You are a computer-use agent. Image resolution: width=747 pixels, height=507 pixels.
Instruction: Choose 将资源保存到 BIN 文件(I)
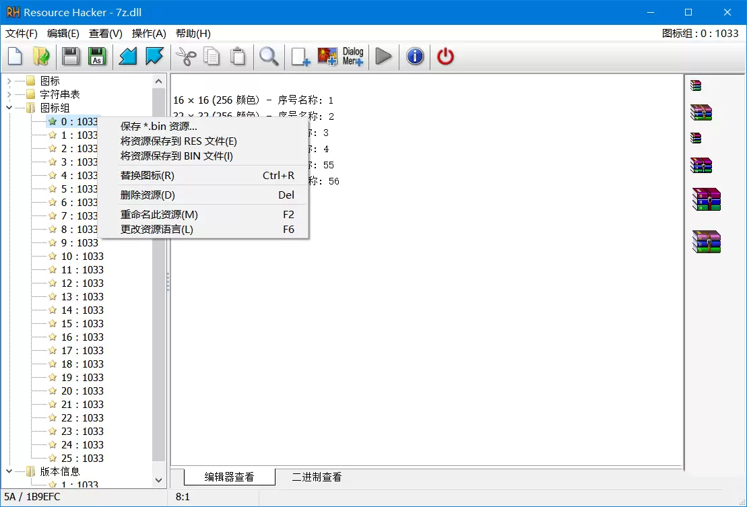tap(203, 156)
